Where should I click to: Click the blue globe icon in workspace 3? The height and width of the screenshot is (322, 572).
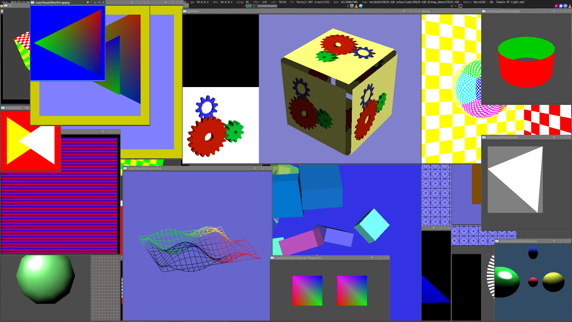coord(361,6)
